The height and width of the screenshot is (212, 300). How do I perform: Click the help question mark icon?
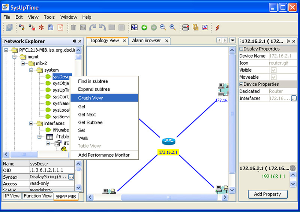tap(292, 168)
